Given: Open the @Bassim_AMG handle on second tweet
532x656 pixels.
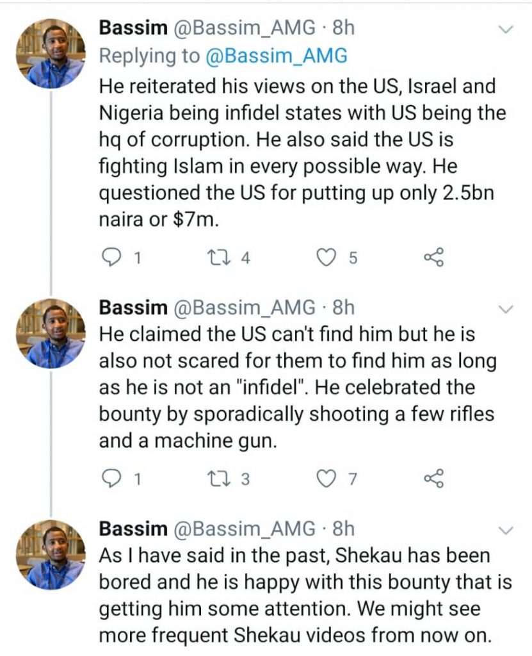Looking at the screenshot, I should 244,308.
